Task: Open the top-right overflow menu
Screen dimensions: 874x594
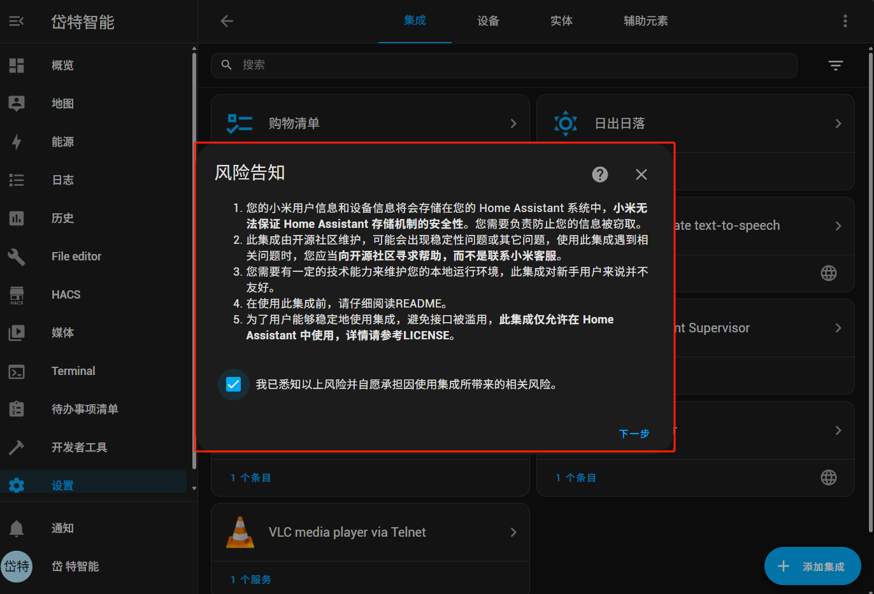Action: click(845, 22)
